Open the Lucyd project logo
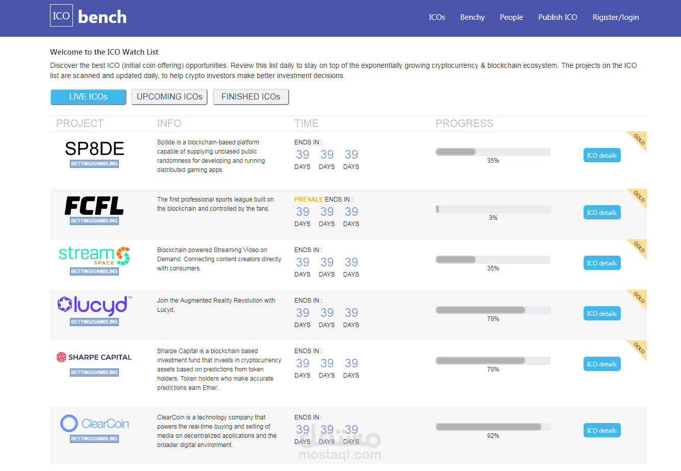681x471 pixels. click(94, 306)
